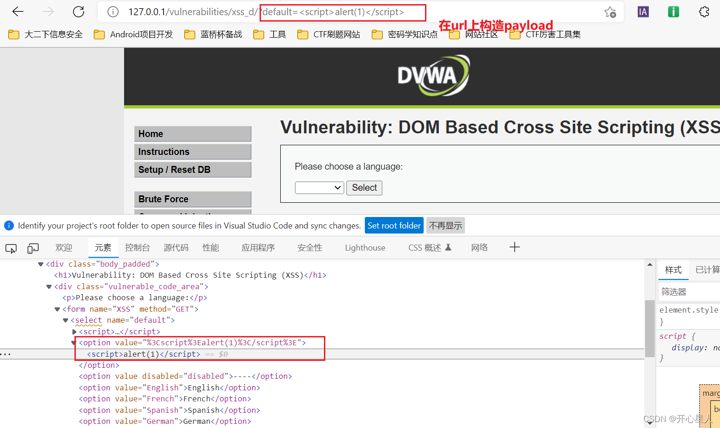Open Android项目开发 bookmark folder
Image resolution: width=720 pixels, height=428 pixels.
[133, 34]
